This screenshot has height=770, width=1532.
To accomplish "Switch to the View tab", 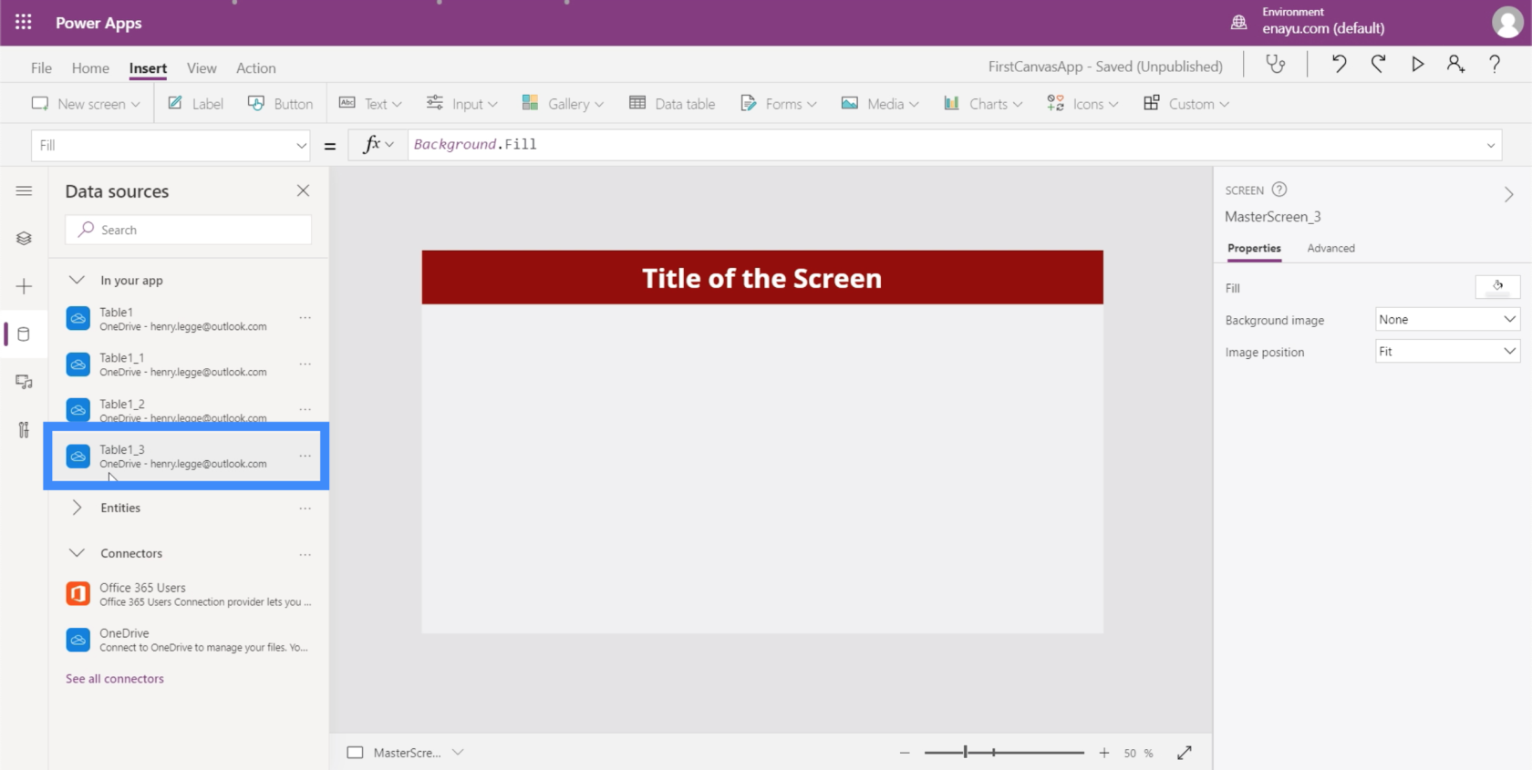I will coord(202,67).
